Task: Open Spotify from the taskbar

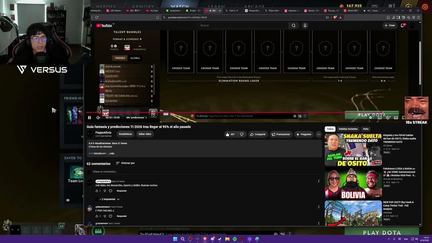Action: coord(235,239)
